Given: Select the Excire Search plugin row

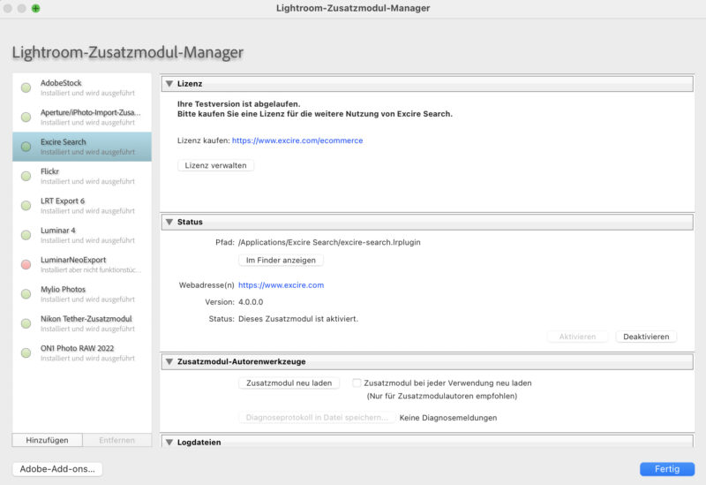Looking at the screenshot, I should (82, 147).
